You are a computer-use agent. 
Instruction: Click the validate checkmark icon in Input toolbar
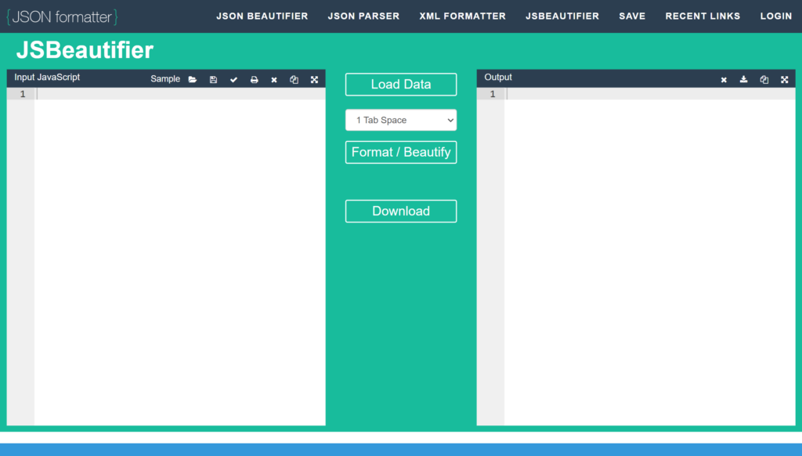233,79
